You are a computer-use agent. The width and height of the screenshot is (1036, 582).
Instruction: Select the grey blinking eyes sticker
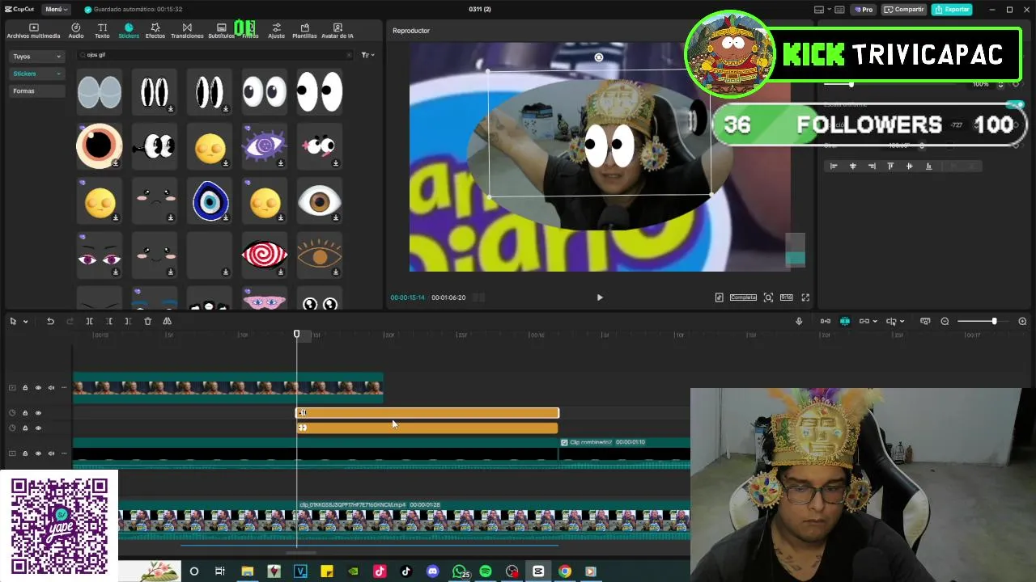click(100, 91)
